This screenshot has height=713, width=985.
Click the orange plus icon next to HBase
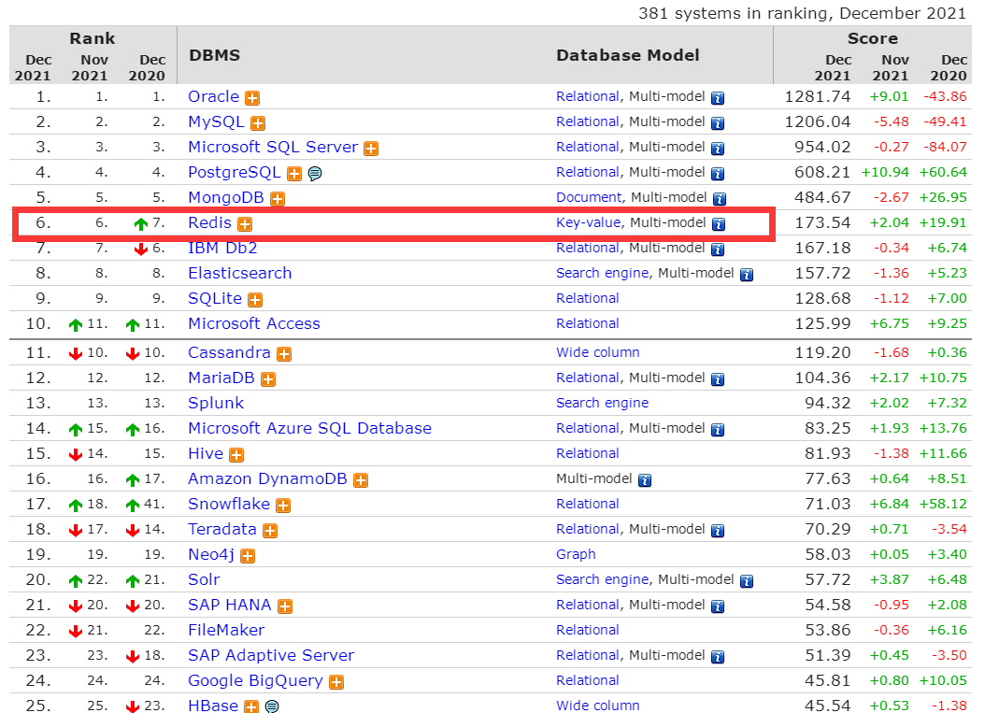coord(251,706)
